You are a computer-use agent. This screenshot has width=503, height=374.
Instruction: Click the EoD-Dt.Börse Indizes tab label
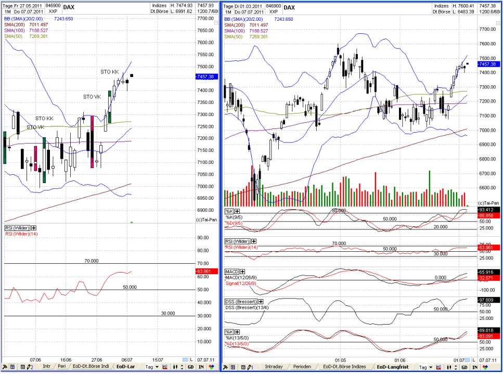tap(344, 367)
